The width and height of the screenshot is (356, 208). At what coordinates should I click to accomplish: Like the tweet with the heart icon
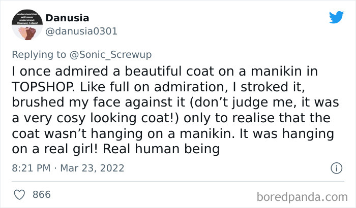click(20, 194)
